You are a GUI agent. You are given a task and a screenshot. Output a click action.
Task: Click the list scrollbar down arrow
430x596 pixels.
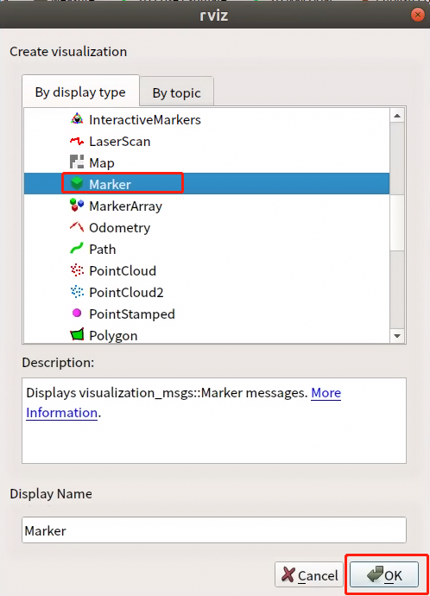pos(397,336)
